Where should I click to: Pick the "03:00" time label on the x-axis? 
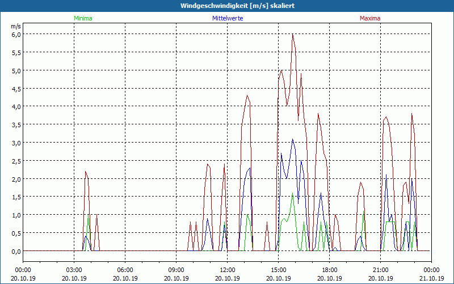[x=74, y=270]
